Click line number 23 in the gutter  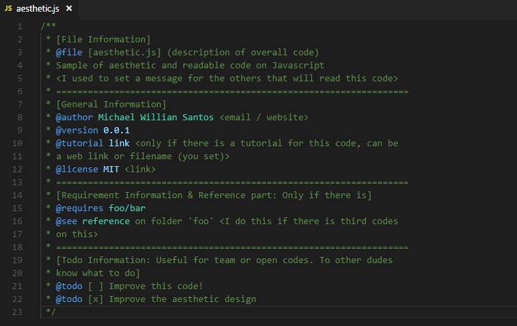(x=18, y=312)
